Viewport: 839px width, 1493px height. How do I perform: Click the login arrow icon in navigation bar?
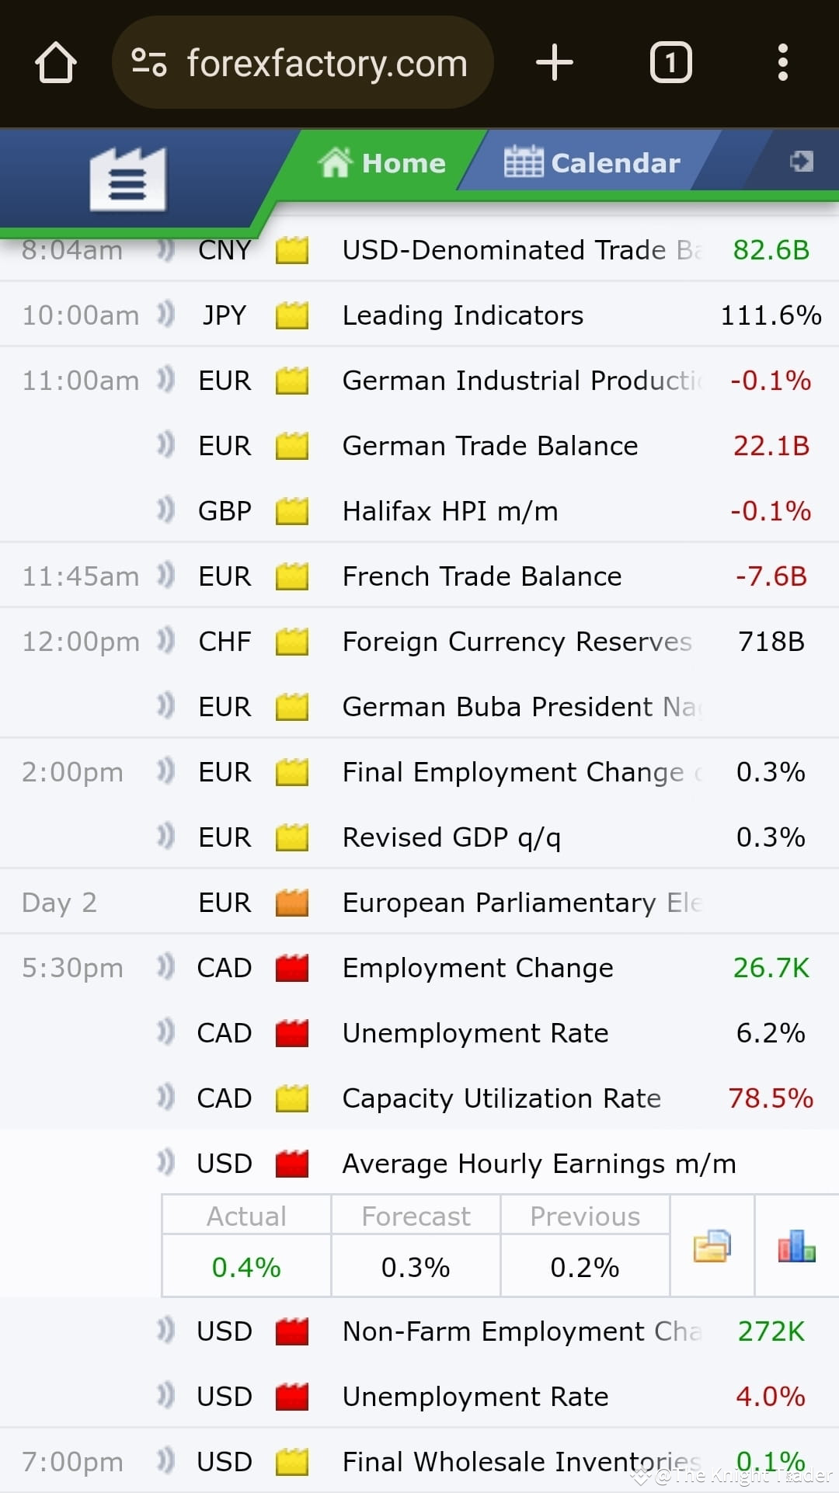(801, 162)
